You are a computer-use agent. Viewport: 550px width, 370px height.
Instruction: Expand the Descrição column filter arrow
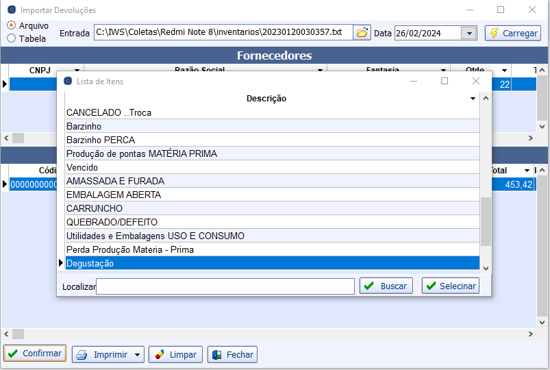[x=473, y=99]
